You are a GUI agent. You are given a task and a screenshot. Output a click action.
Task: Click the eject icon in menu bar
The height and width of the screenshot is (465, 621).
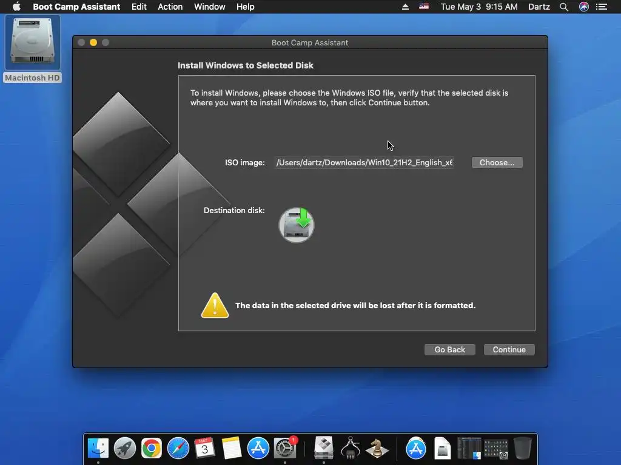(x=405, y=7)
